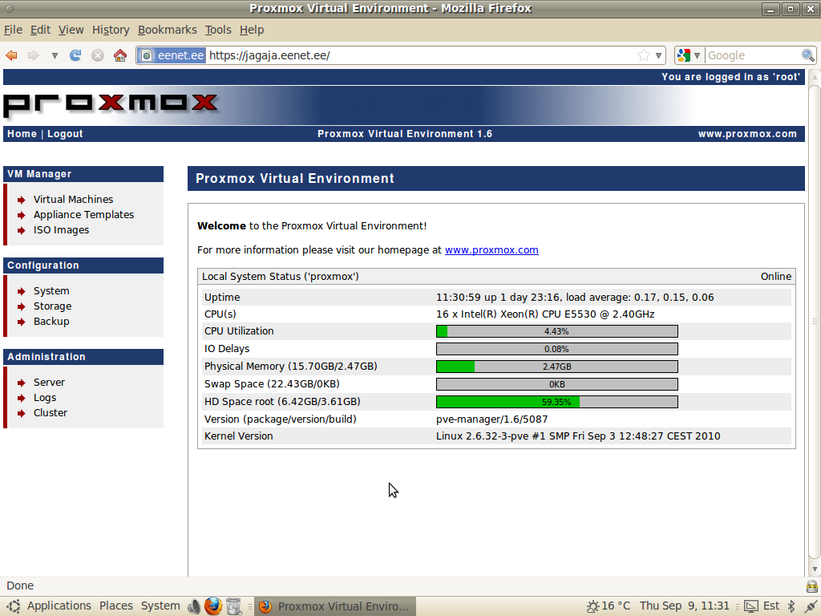The height and width of the screenshot is (616, 821).
Task: Click the page's vertical scrollbar up arrow
Action: (815, 77)
